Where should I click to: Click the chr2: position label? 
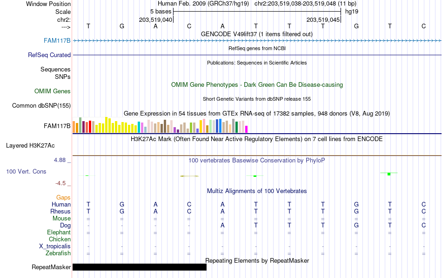click(64, 20)
